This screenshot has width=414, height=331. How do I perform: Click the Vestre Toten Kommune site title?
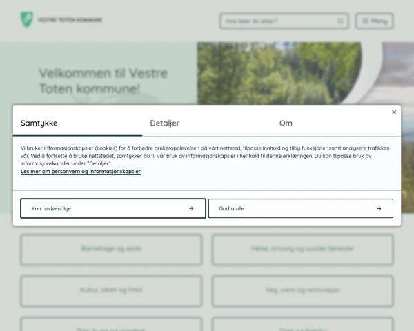pos(70,20)
